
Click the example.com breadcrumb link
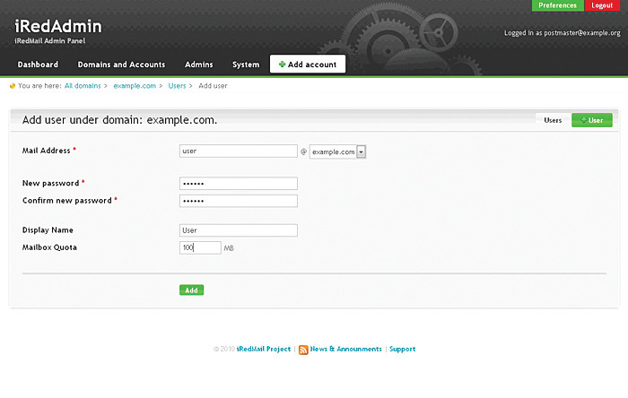(135, 86)
